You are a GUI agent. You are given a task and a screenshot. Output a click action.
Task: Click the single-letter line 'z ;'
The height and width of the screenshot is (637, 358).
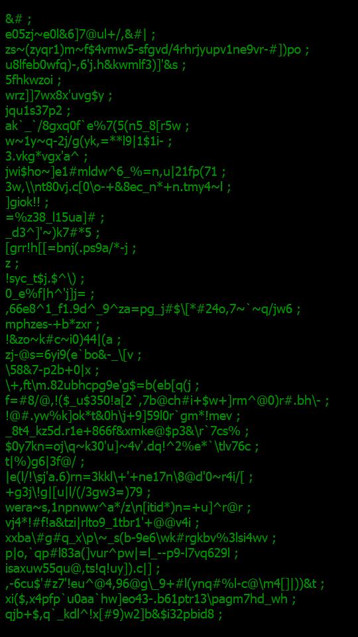point(12,263)
